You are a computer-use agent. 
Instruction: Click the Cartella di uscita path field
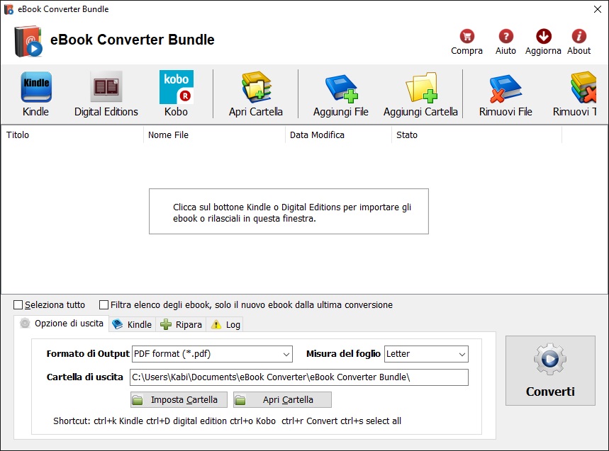click(299, 377)
